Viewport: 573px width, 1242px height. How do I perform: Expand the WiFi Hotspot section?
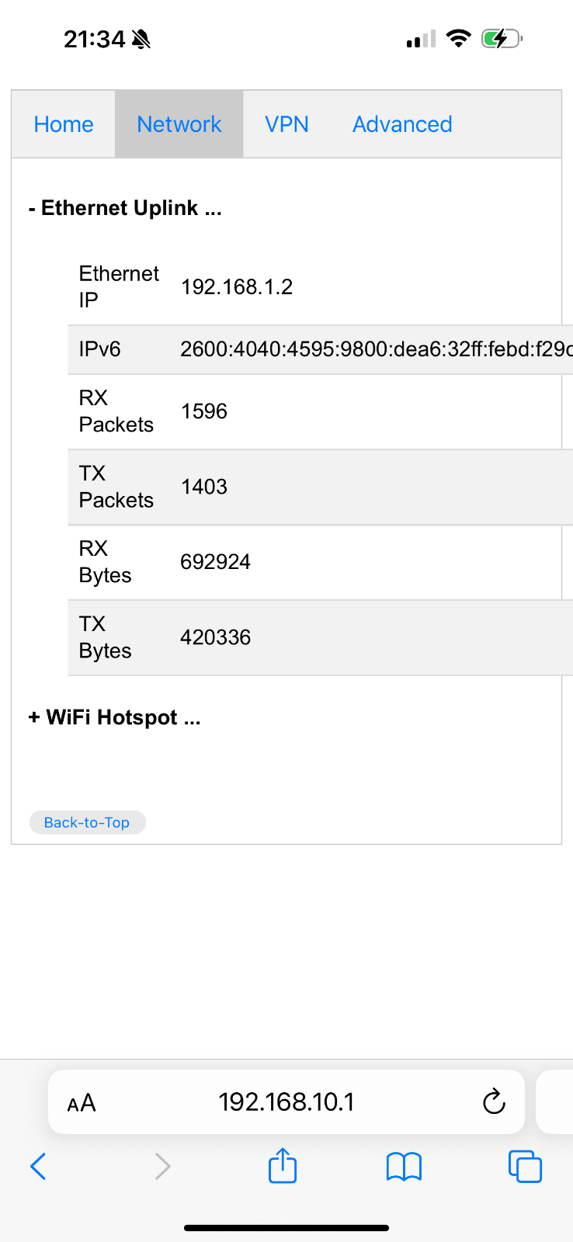[x=115, y=717]
